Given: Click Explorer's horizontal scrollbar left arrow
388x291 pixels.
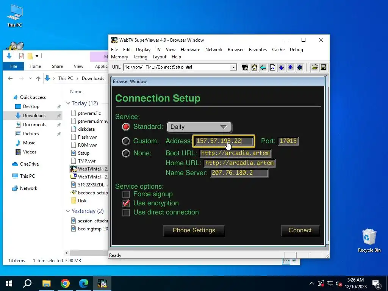Looking at the screenshot, I should tap(67, 253).
